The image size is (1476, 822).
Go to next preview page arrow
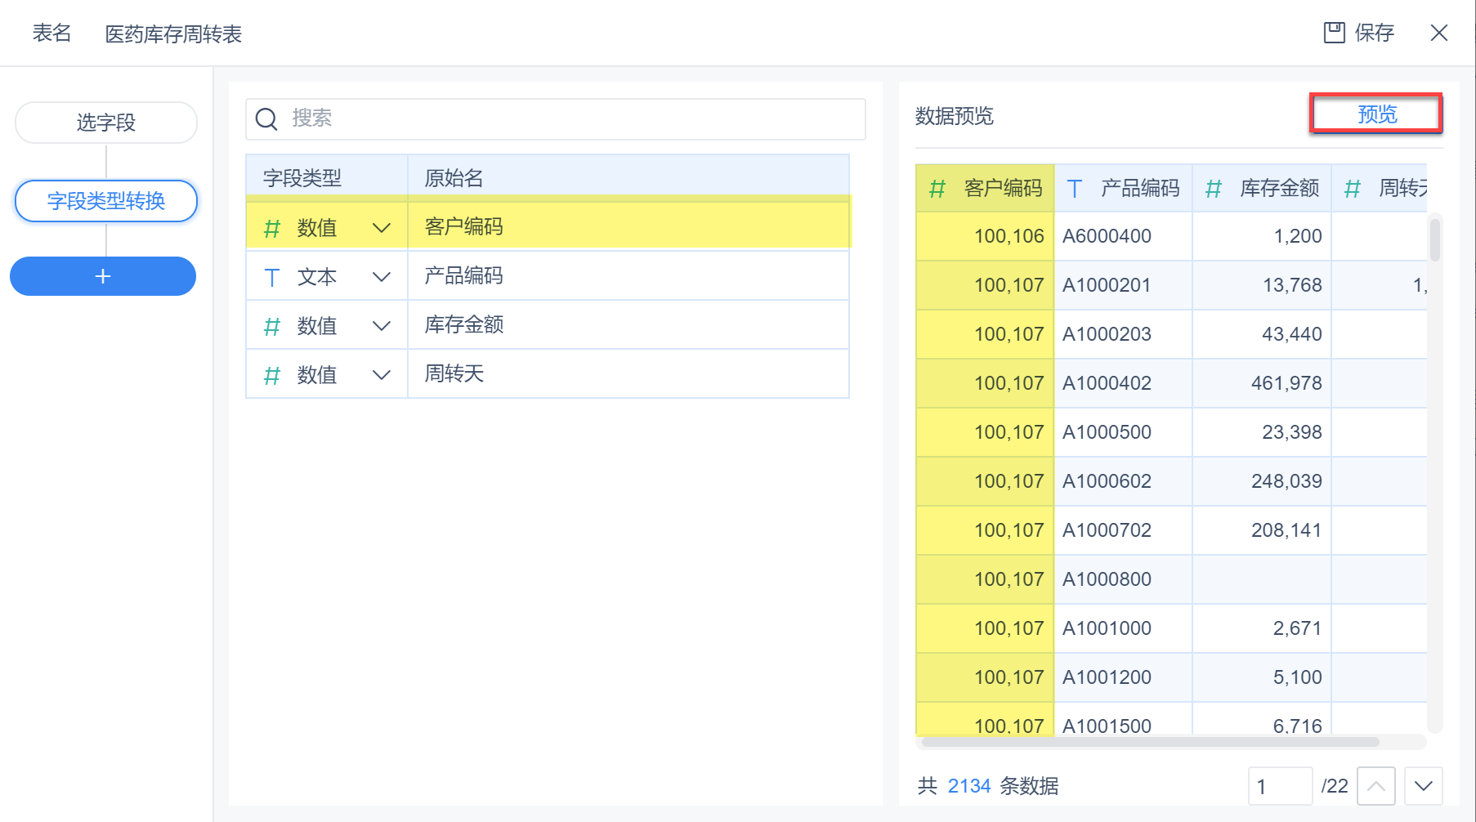point(1423,786)
